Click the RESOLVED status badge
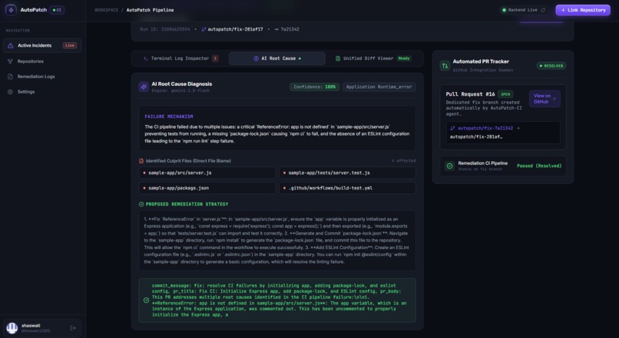 pos(551,66)
